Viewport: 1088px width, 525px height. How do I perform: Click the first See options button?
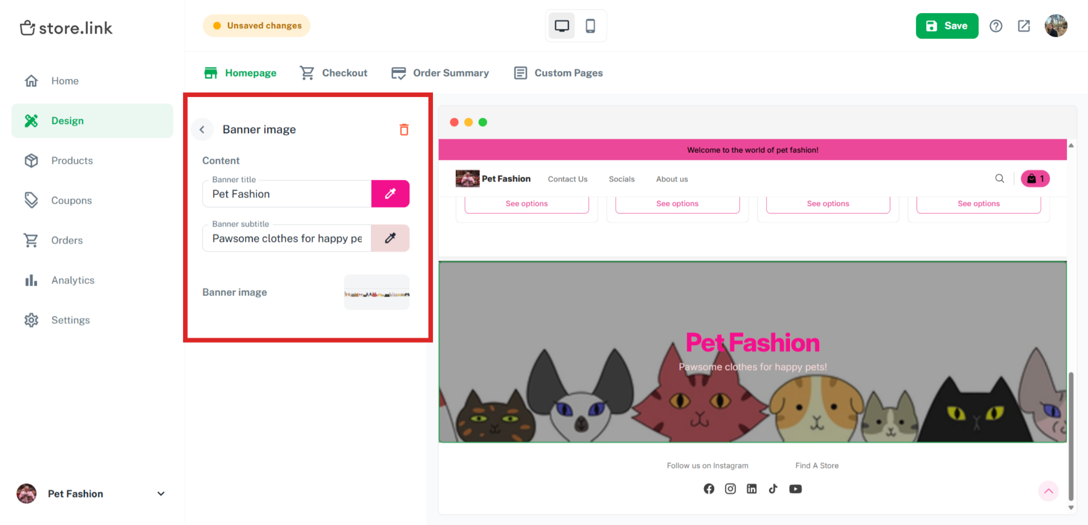526,203
